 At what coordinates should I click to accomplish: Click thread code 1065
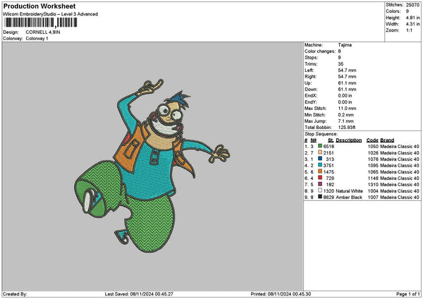pyautogui.click(x=373, y=171)
